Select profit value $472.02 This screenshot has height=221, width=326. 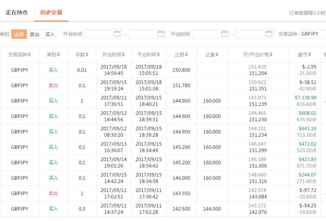point(308,144)
